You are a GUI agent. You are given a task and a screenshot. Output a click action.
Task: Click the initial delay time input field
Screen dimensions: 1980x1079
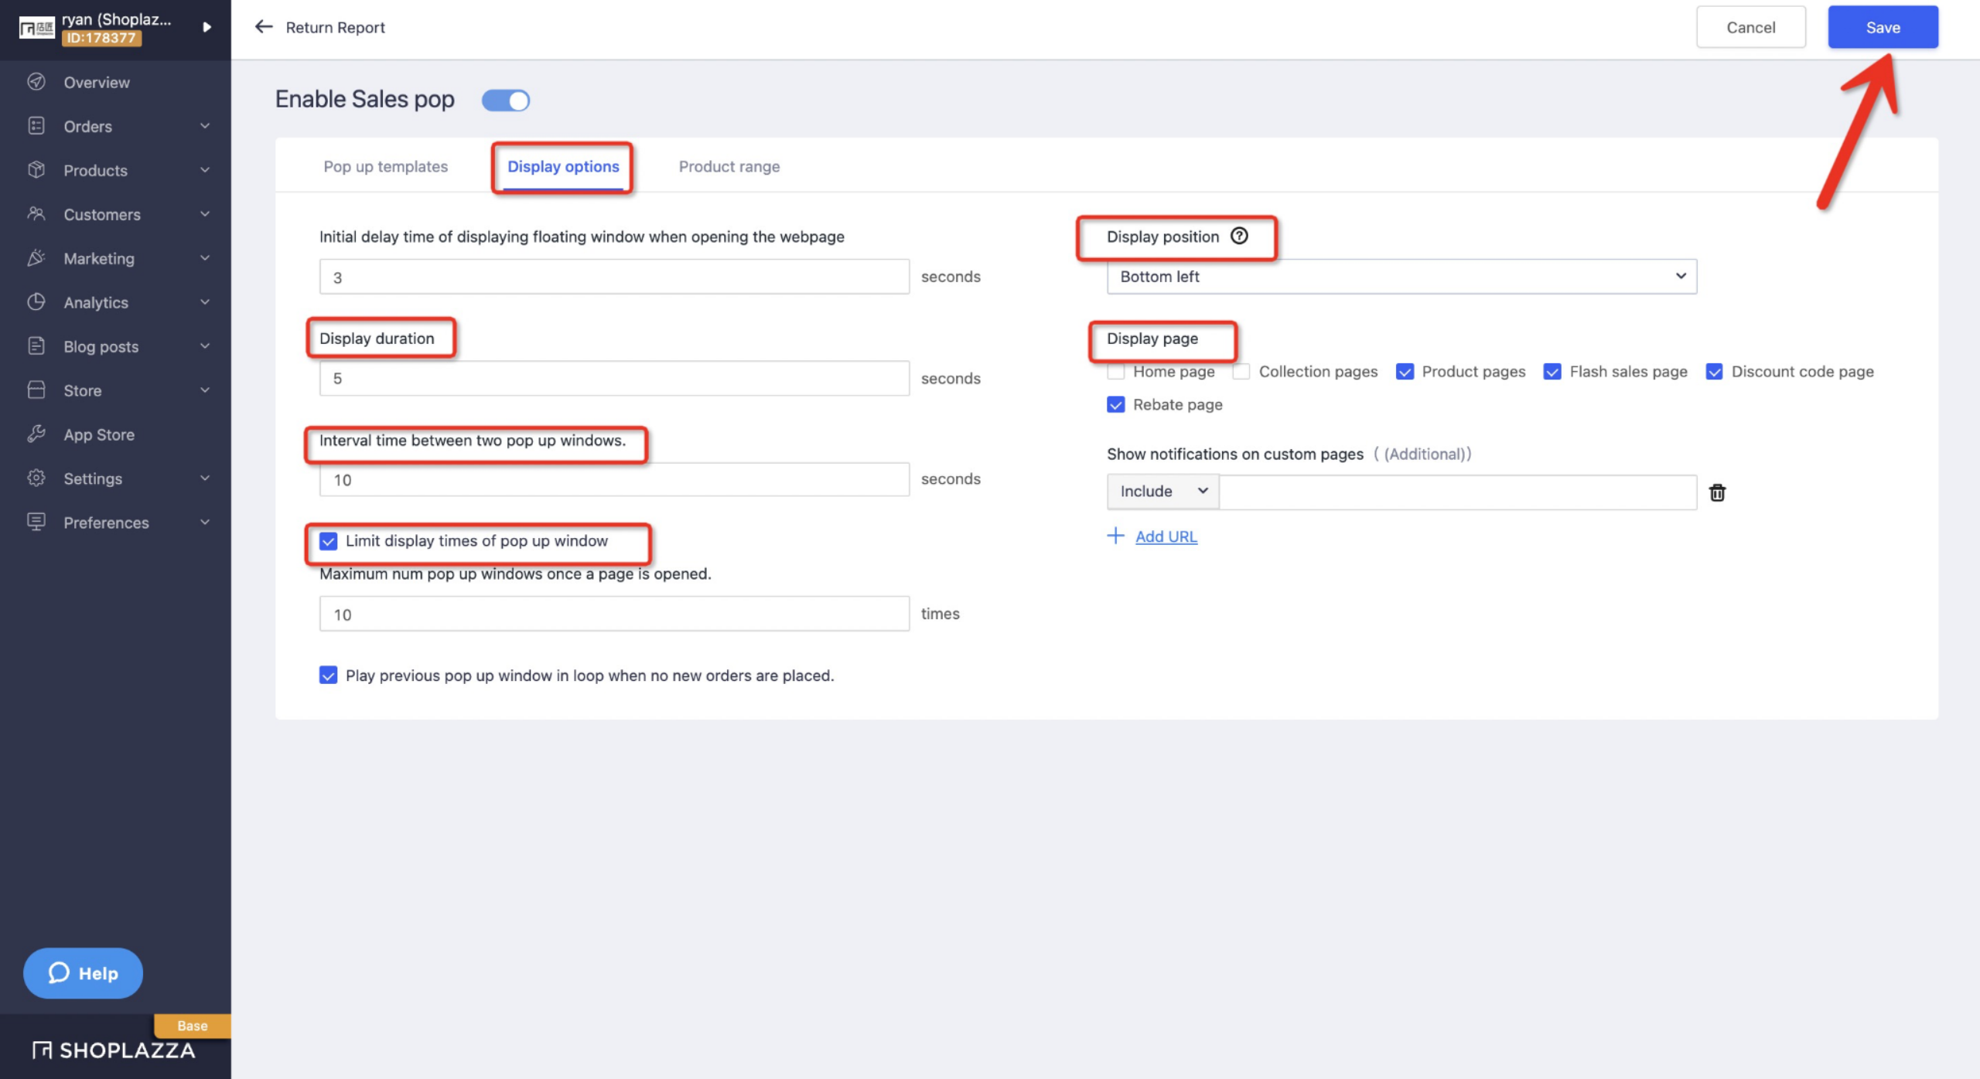[x=614, y=277]
